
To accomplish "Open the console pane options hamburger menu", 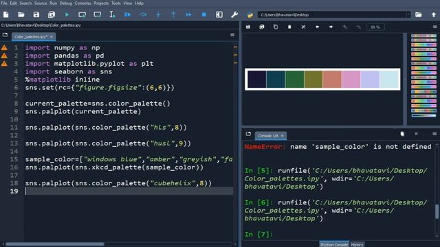I will (435, 134).
